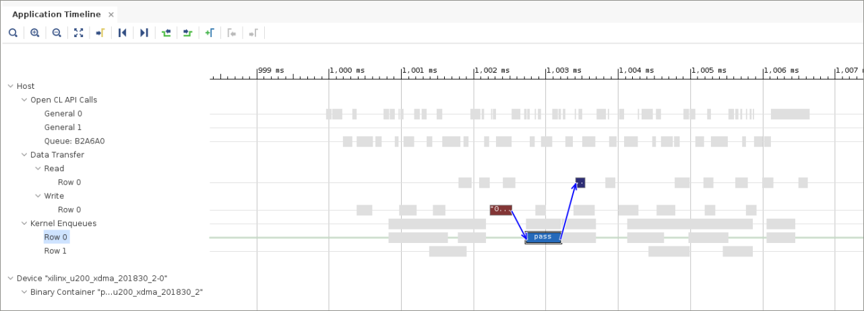This screenshot has height=311, width=864.
Task: Select the Application Timeline tab
Action: coord(56,14)
